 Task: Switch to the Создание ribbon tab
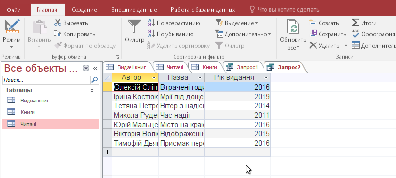coord(84,10)
